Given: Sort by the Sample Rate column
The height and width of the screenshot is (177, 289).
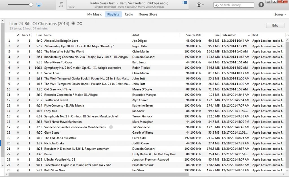Looking at the screenshot, I should (191, 35).
